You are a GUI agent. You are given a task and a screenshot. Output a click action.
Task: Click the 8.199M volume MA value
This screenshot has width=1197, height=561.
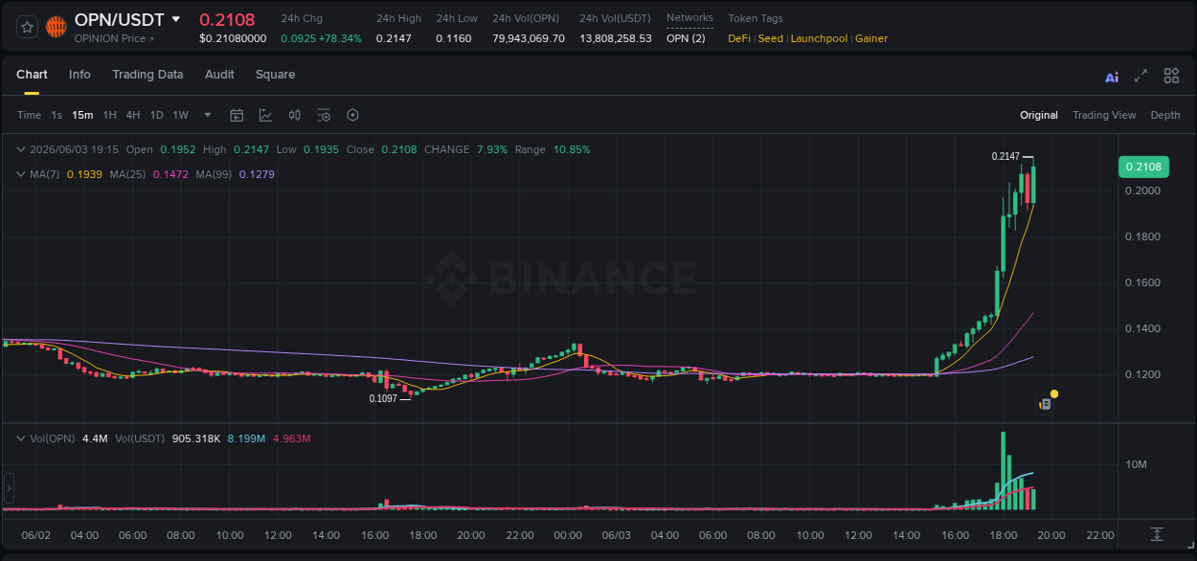click(246, 438)
